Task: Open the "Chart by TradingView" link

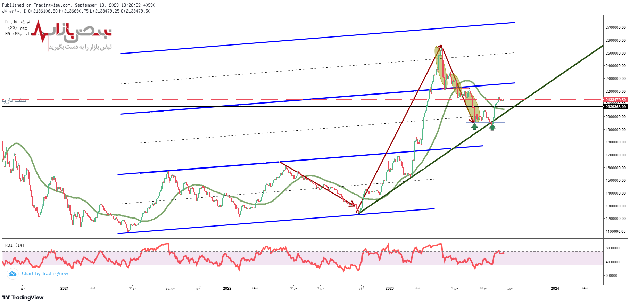Action: [x=45, y=274]
